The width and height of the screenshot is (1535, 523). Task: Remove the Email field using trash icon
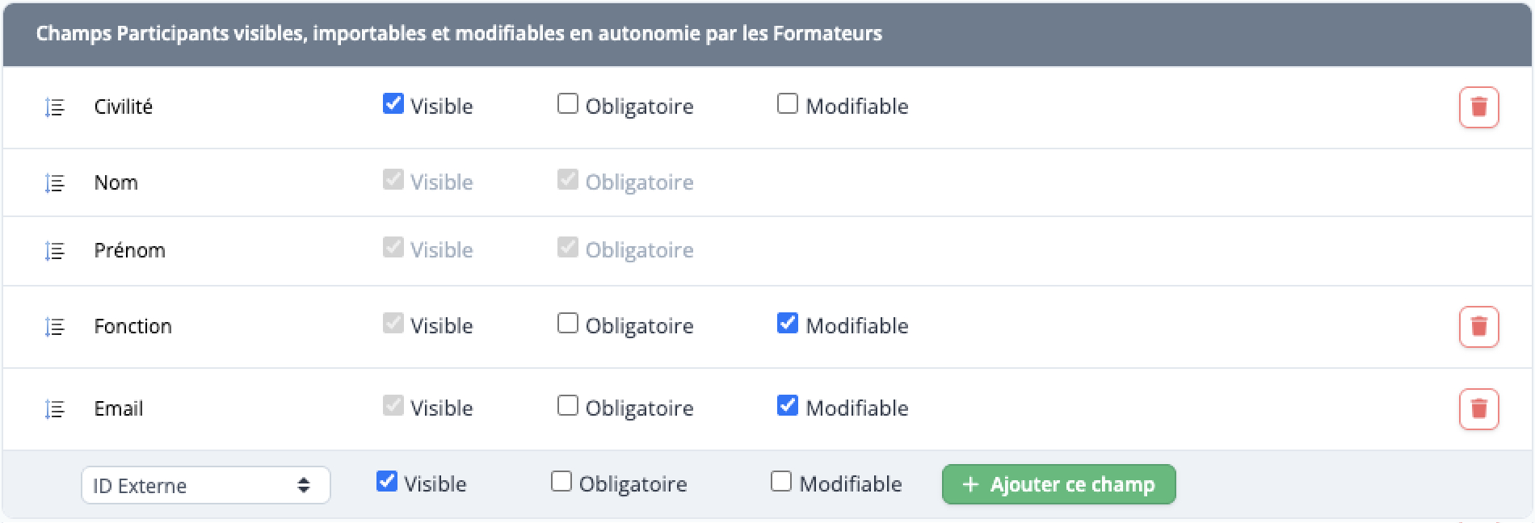tap(1478, 409)
